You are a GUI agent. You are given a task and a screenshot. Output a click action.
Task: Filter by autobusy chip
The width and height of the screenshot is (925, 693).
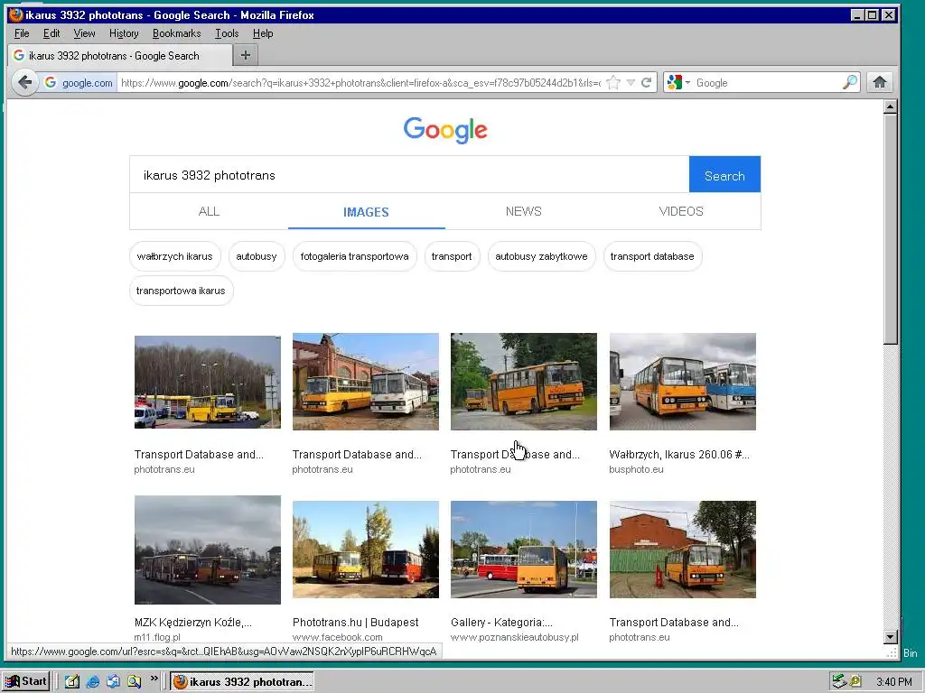[x=256, y=256]
